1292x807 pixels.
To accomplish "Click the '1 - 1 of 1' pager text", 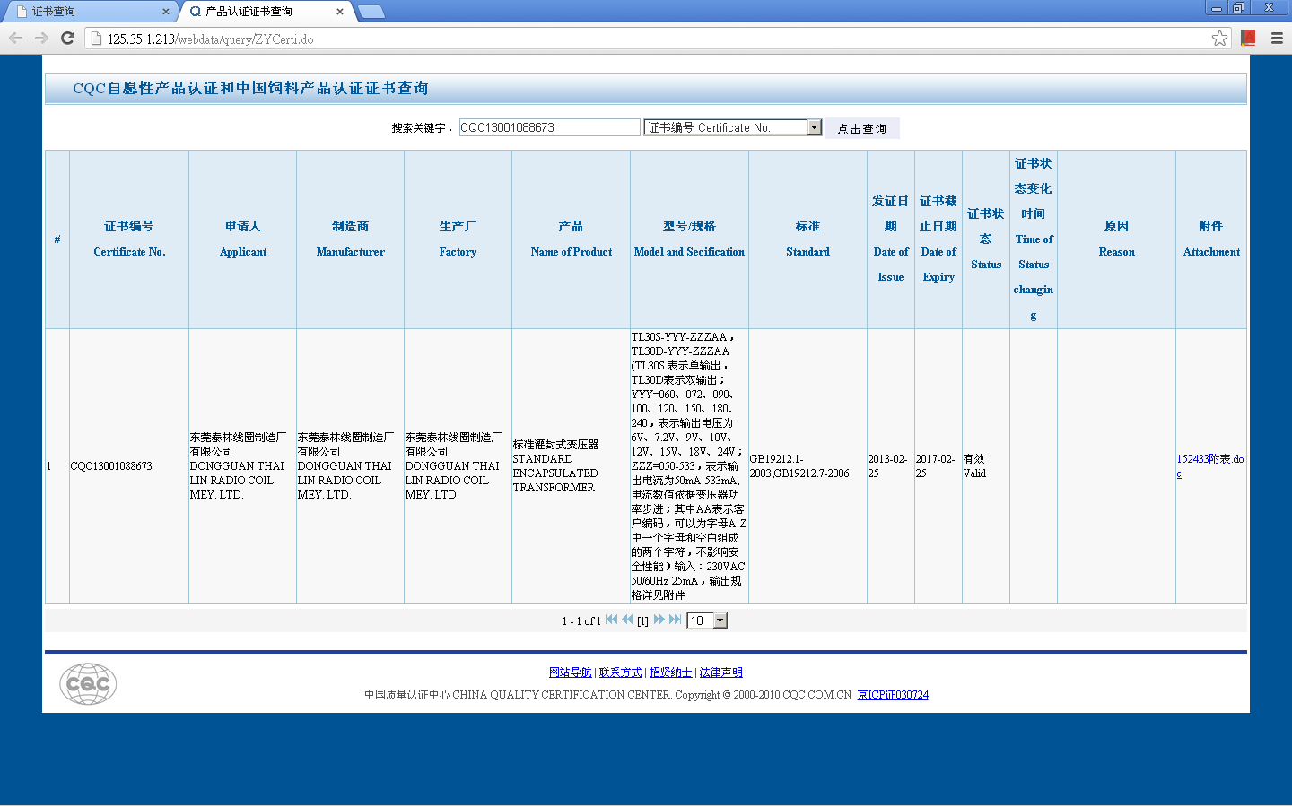I will [581, 621].
